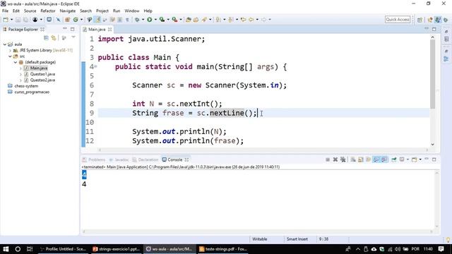The height and width of the screenshot is (254, 452).
Task: Open Display Selected Console dropdown
Action: pyautogui.click(x=408, y=159)
